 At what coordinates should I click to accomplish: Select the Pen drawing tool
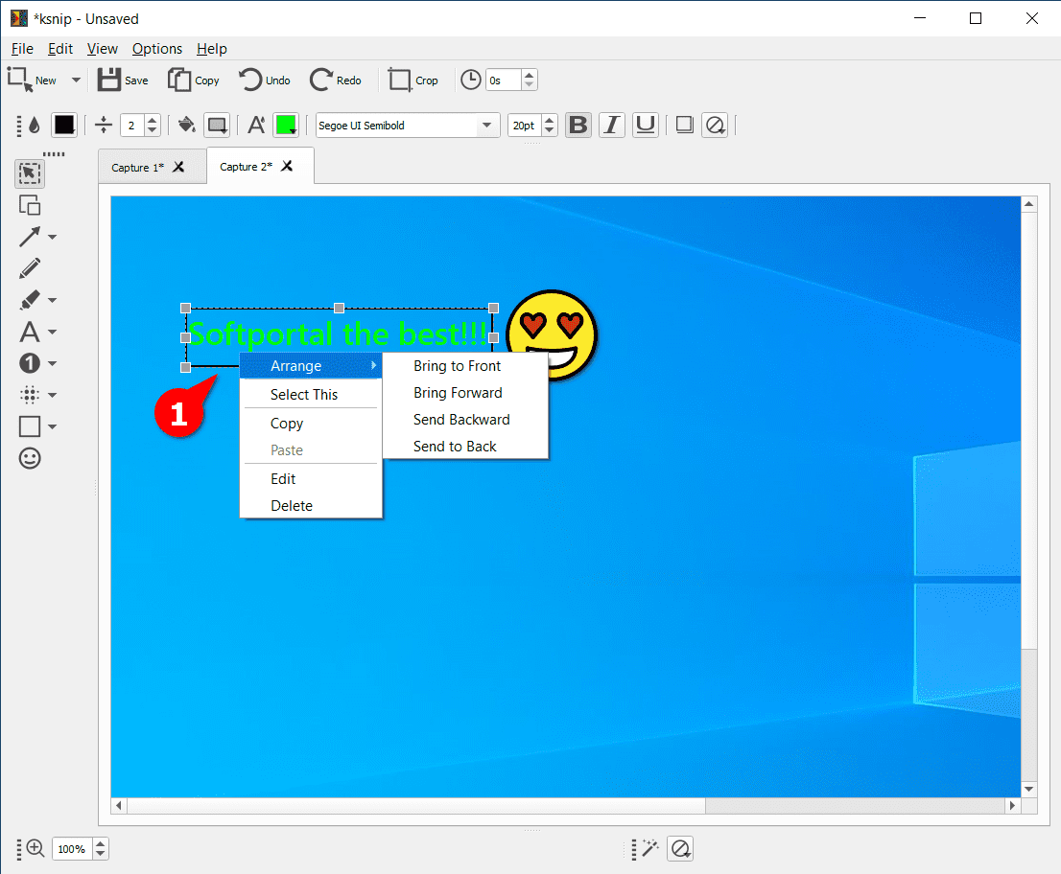(x=30, y=268)
